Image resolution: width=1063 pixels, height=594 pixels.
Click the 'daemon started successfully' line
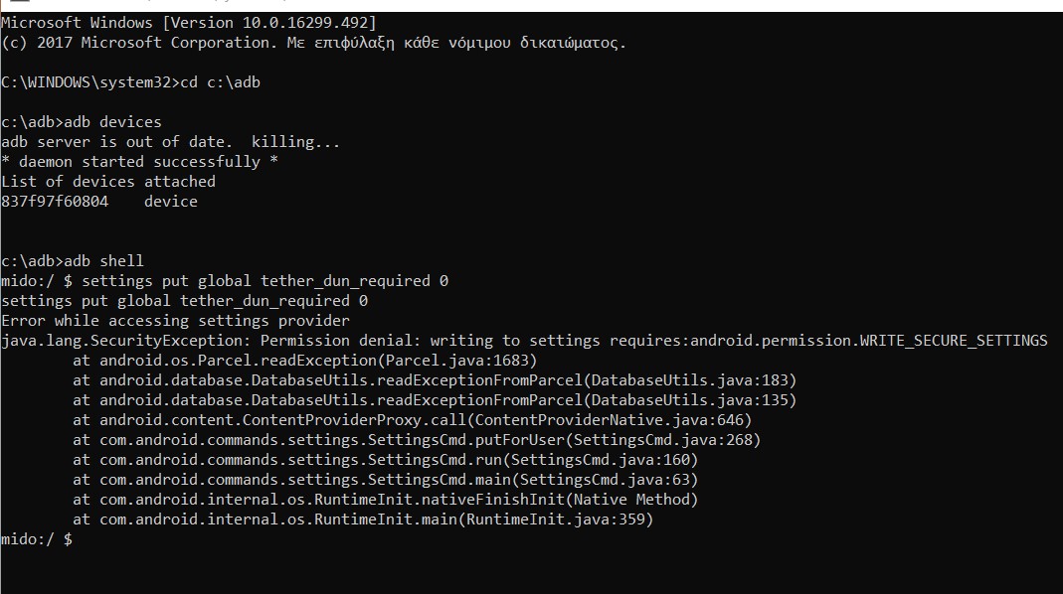pos(139,162)
